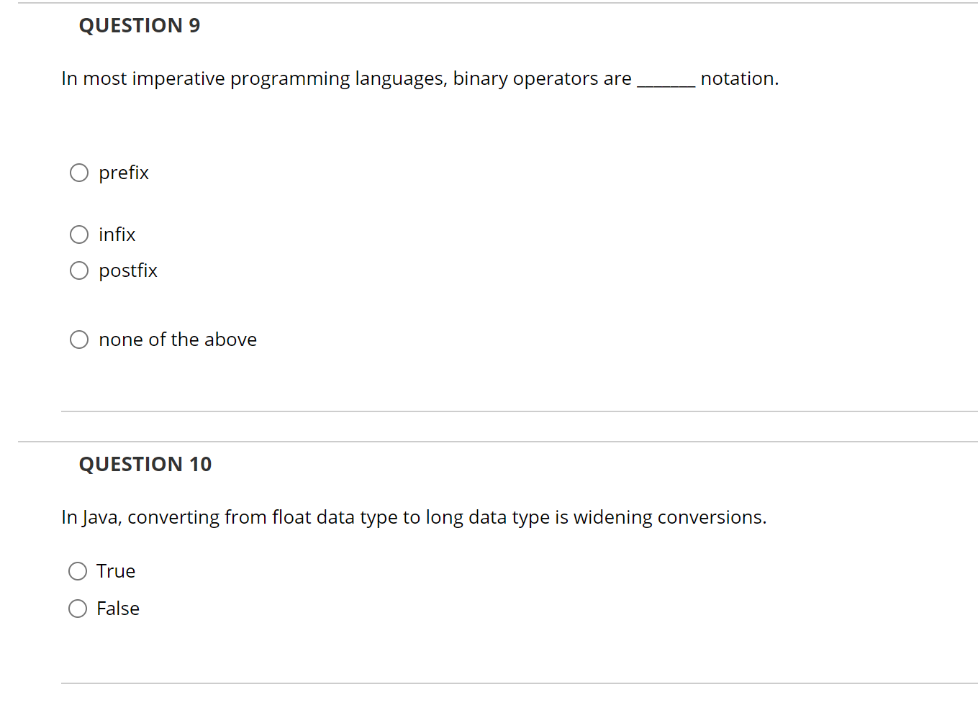Select the "postfix" answer option

tap(79, 270)
